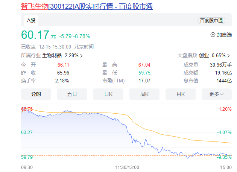Image resolution: width=237 pixels, height=172 pixels.
Task: Click the lowest price 59.75
Action: click(144, 73)
